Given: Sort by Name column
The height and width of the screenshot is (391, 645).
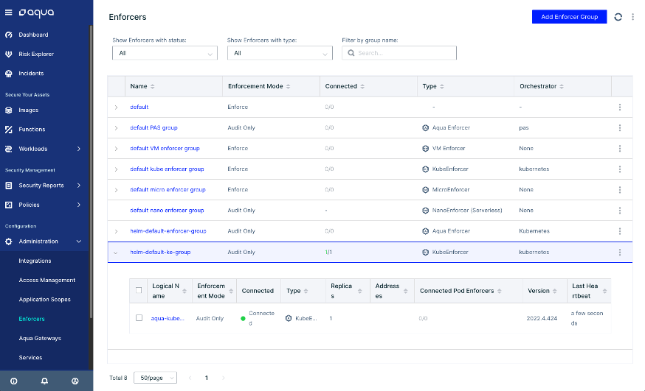Looking at the screenshot, I should coord(152,87).
